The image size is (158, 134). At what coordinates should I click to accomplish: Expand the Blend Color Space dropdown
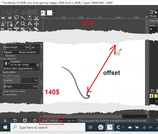[x=21, y=69]
